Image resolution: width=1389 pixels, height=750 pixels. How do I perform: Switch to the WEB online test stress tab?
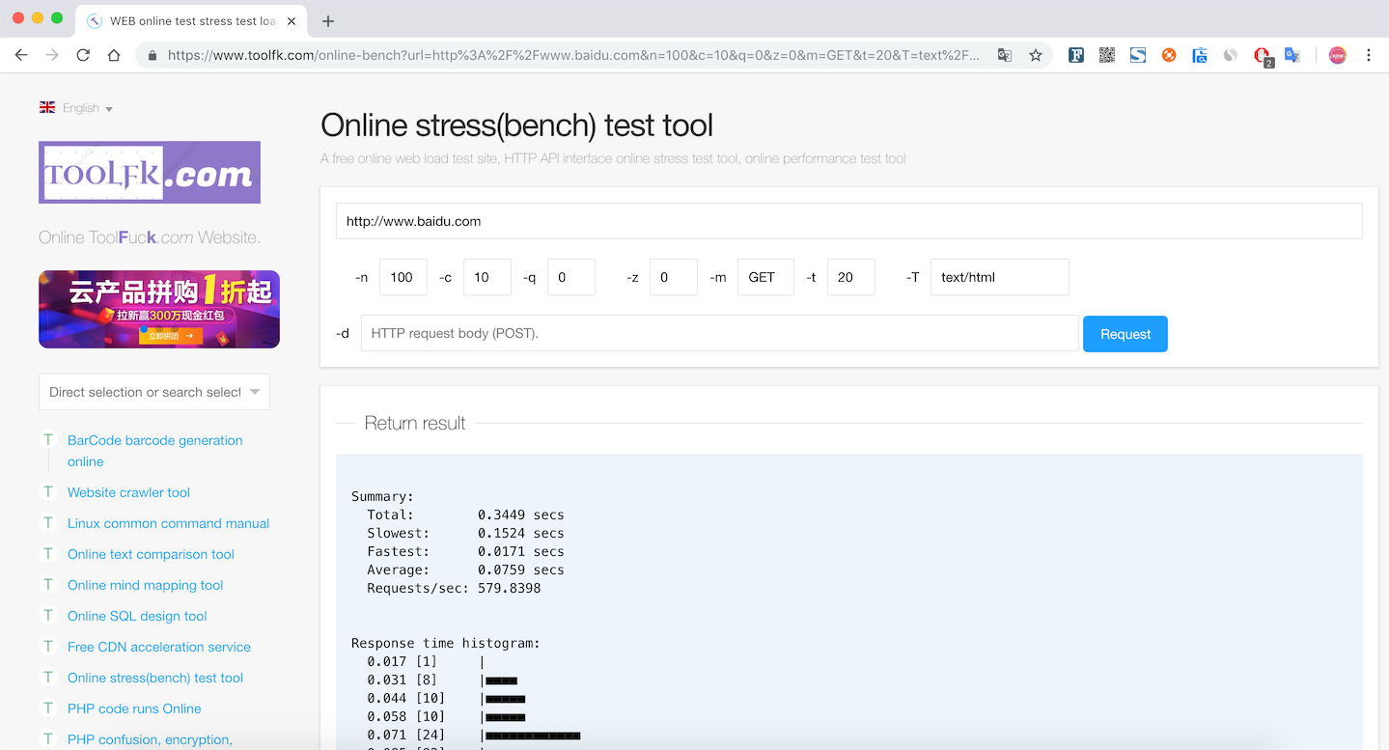[190, 20]
